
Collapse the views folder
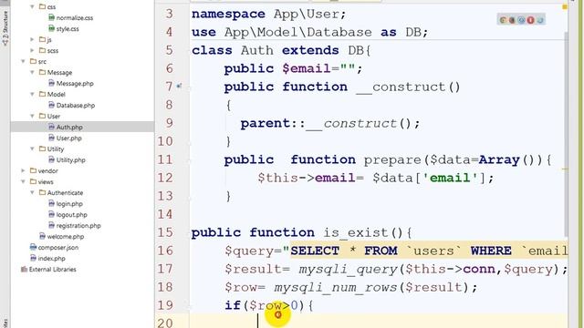click(x=23, y=181)
